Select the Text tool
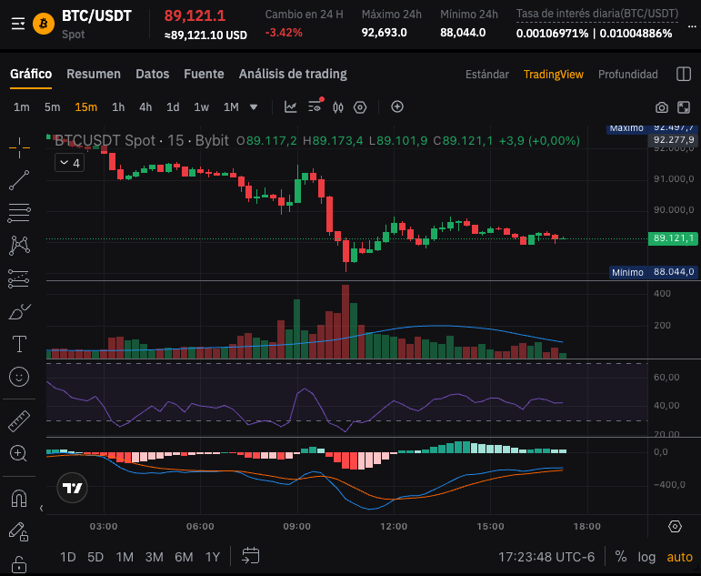 pyautogui.click(x=19, y=344)
